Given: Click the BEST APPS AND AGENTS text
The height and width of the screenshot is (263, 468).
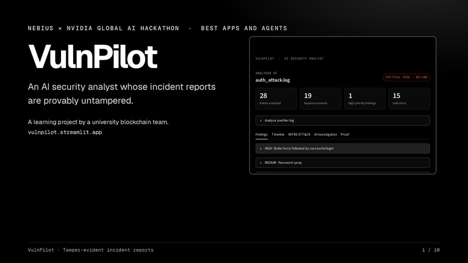Looking at the screenshot, I should point(244,28).
